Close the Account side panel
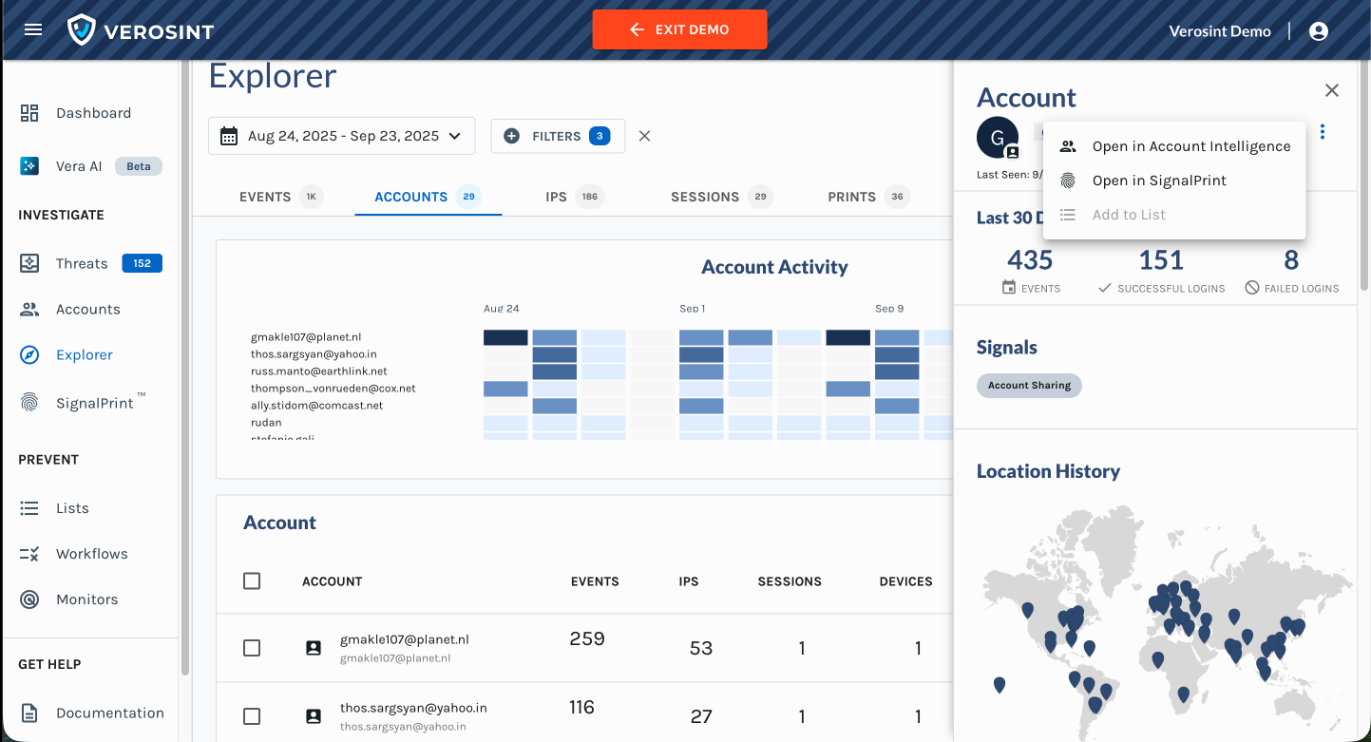This screenshot has height=742, width=1371. [x=1332, y=90]
